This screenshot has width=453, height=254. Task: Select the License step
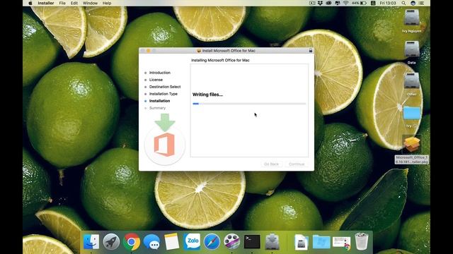[156, 80]
